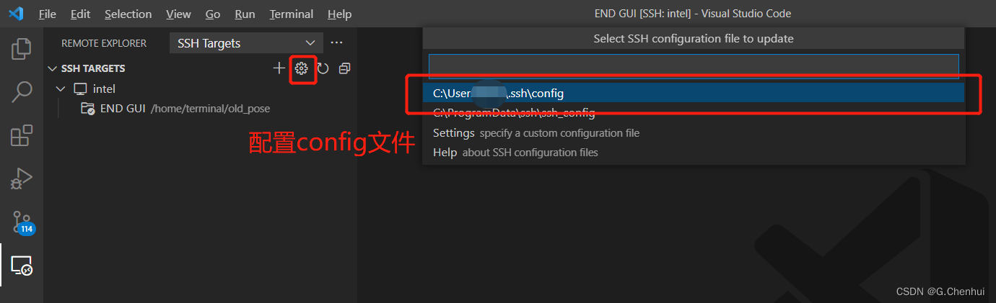Open the Go menu
Image resolution: width=996 pixels, height=303 pixels.
point(213,14)
